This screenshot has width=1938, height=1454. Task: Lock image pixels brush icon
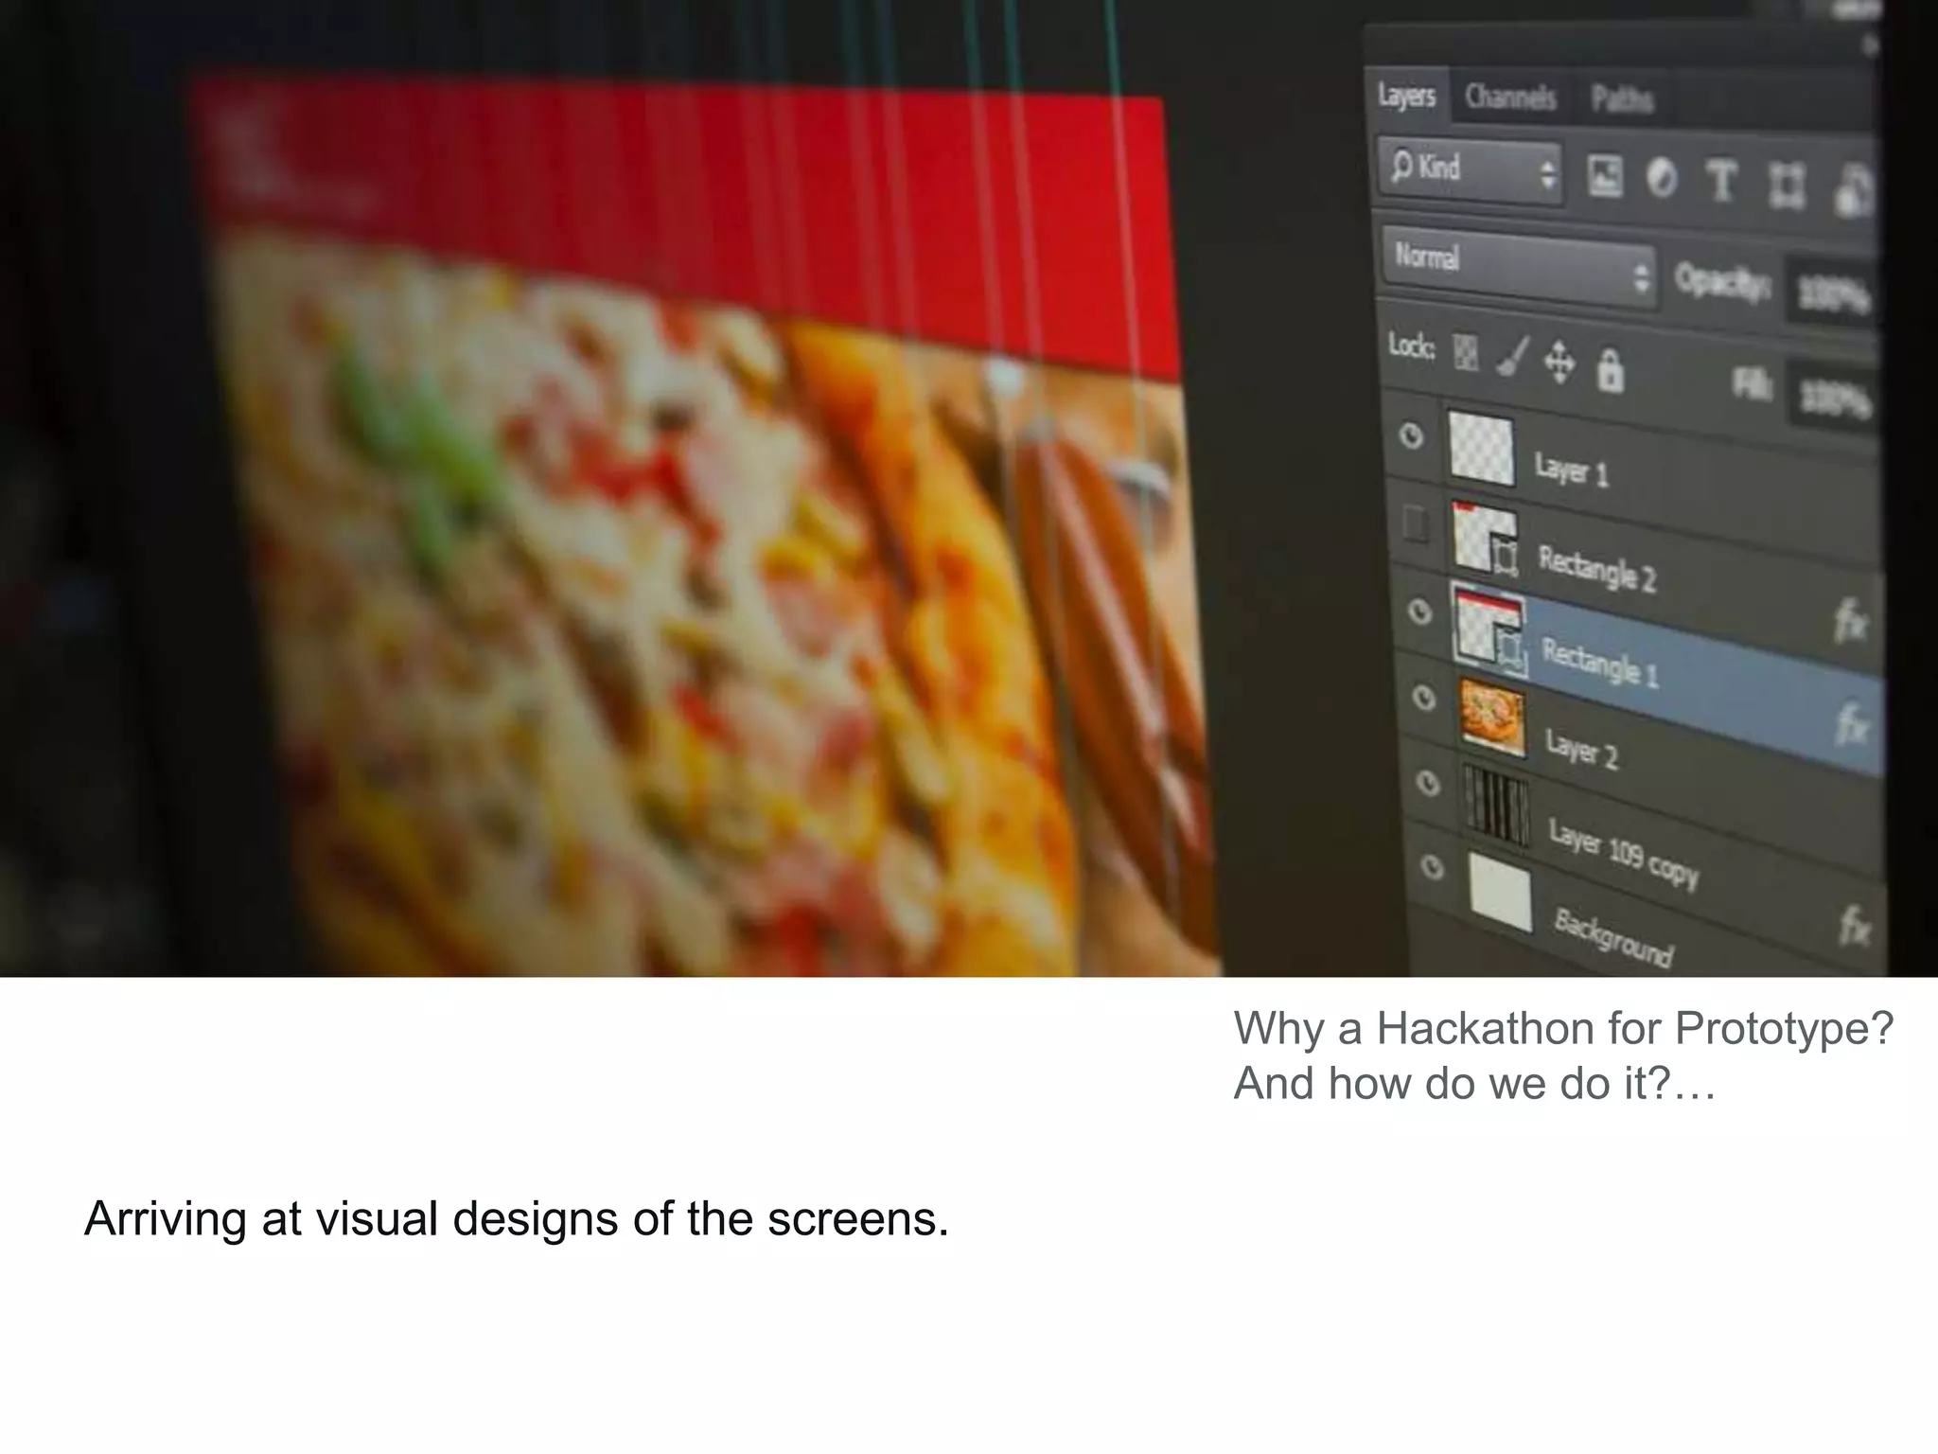tap(1511, 356)
